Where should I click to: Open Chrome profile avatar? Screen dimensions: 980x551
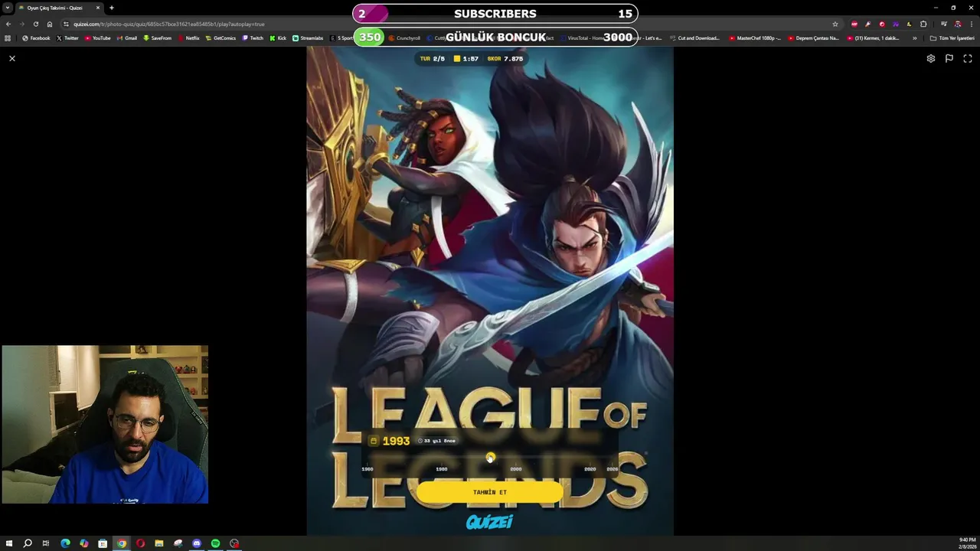pos(957,24)
